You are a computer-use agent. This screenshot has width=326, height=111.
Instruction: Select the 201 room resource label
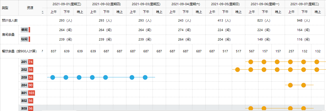point(24,62)
